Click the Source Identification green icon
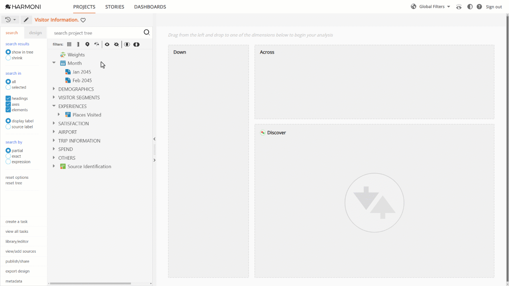This screenshot has width=509, height=286. click(63, 166)
